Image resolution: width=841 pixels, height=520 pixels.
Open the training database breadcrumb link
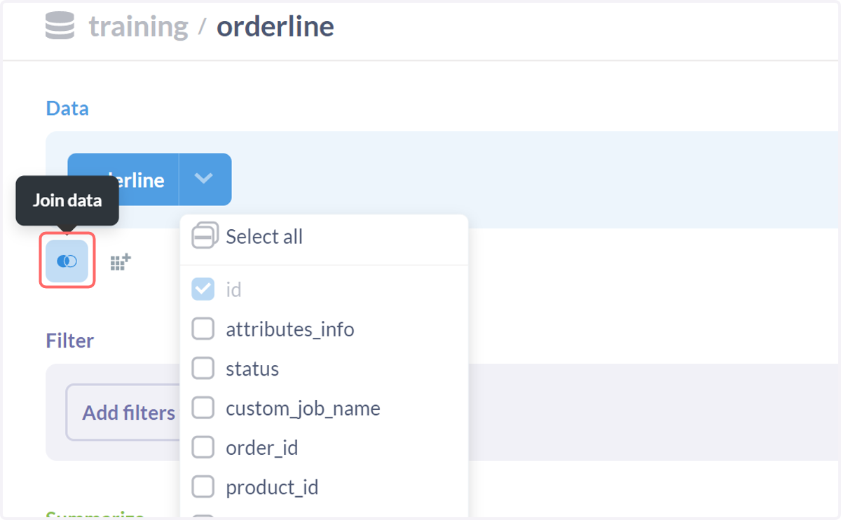[138, 27]
